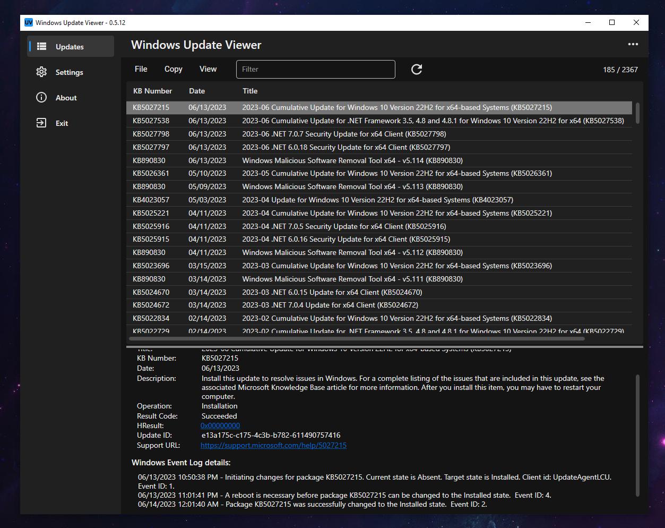665x528 pixels.
Task: Select the KB5025915 .NET 6.0.16 row
Action: pyautogui.click(x=379, y=239)
